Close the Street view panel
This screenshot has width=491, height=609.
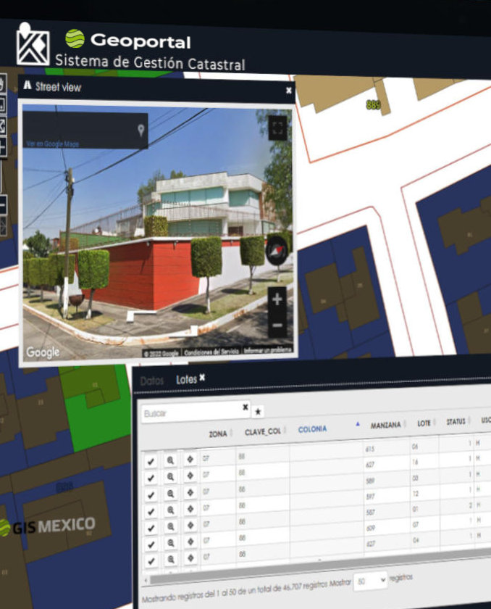point(288,91)
